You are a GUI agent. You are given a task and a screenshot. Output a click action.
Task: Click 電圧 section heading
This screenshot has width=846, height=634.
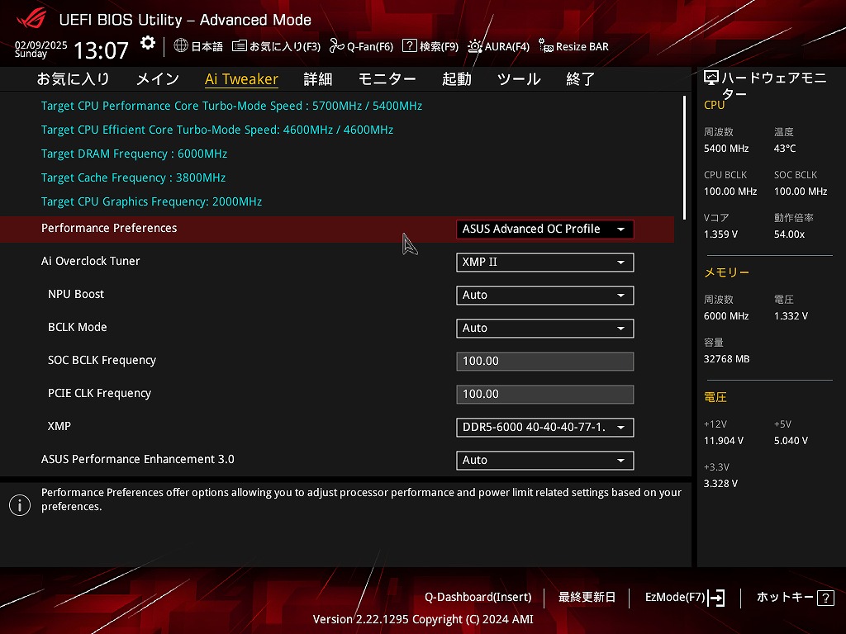click(715, 398)
